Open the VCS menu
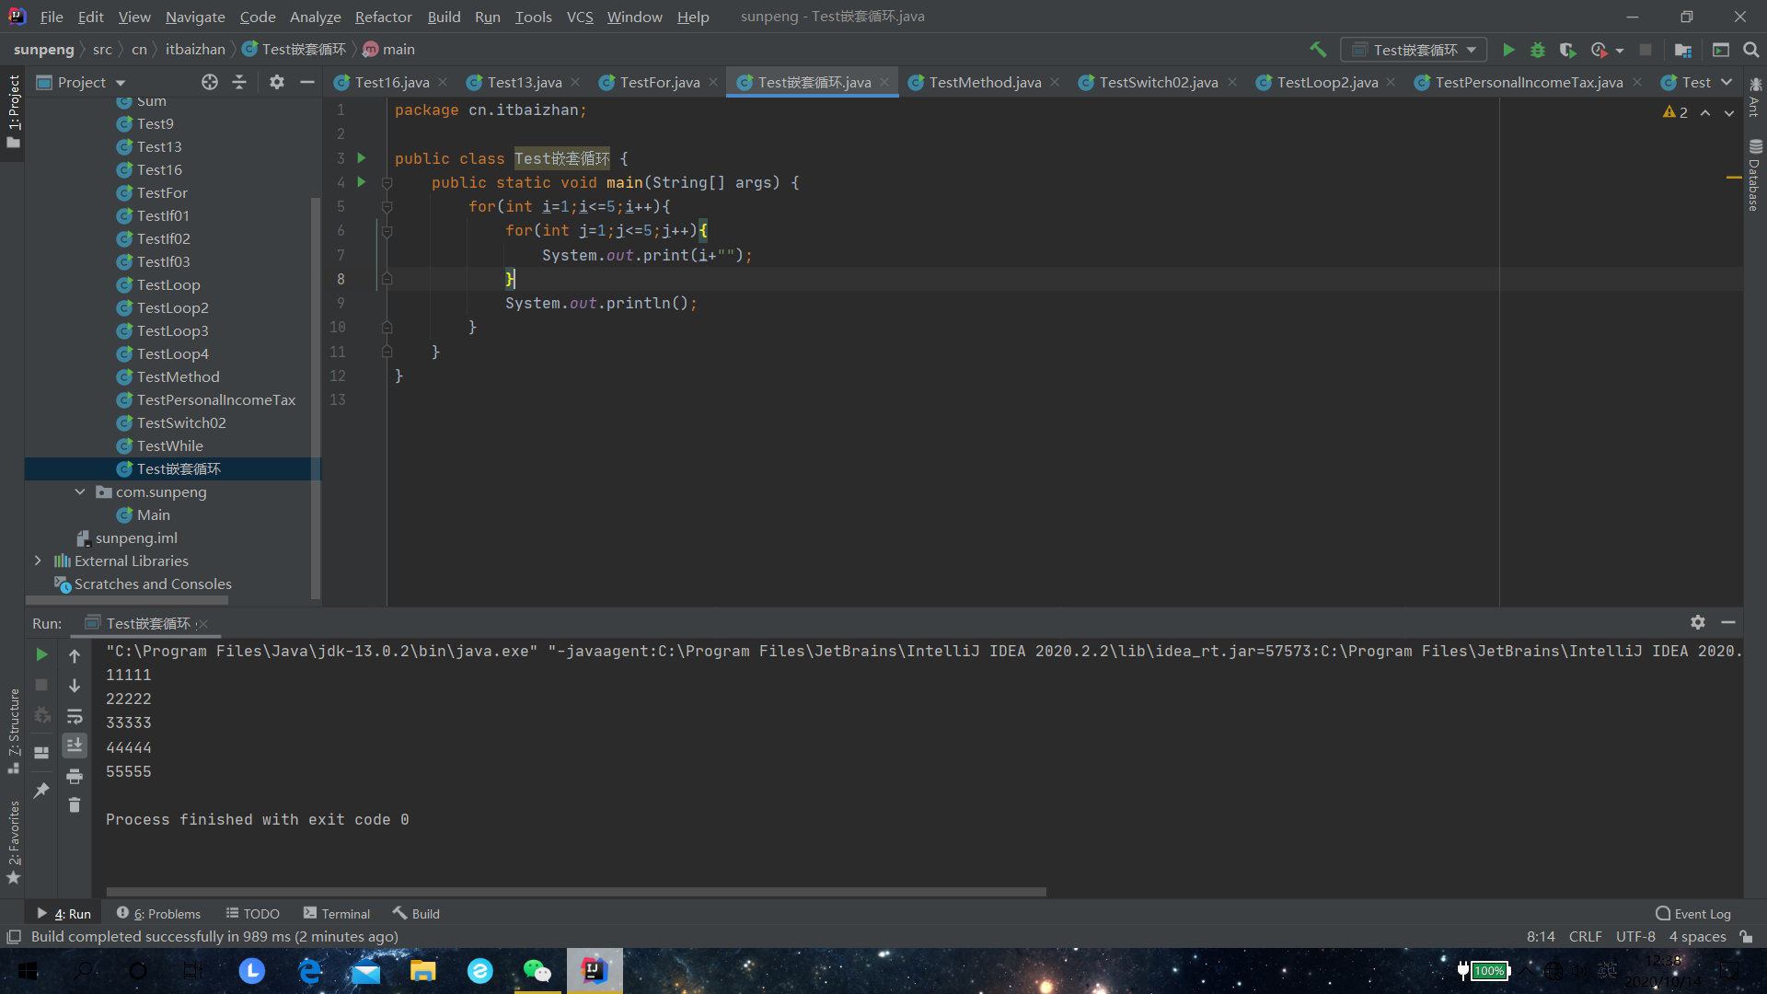Viewport: 1767px width, 994px height. [580, 17]
